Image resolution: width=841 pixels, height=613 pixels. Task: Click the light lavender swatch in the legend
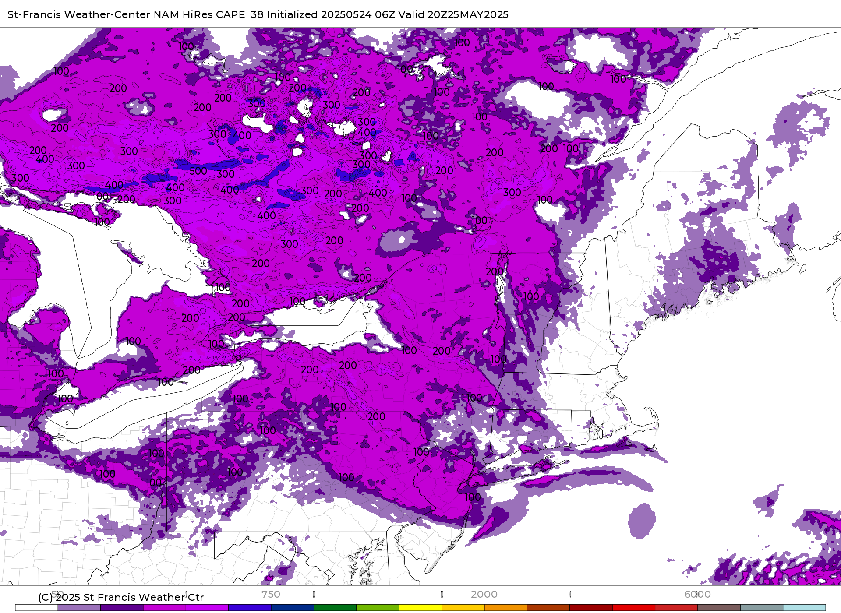[79, 608]
